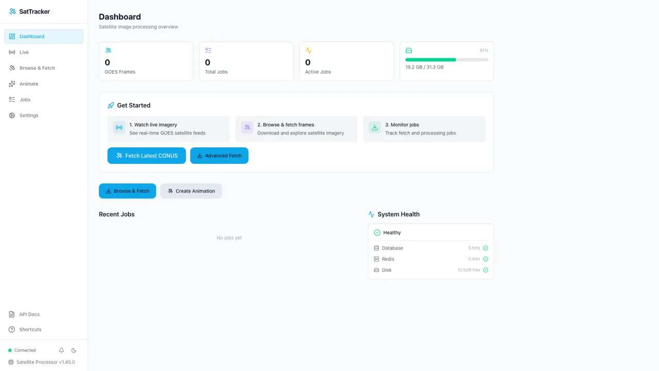Click the Disk drive icon in System Health
The image size is (659, 371).
(376, 270)
